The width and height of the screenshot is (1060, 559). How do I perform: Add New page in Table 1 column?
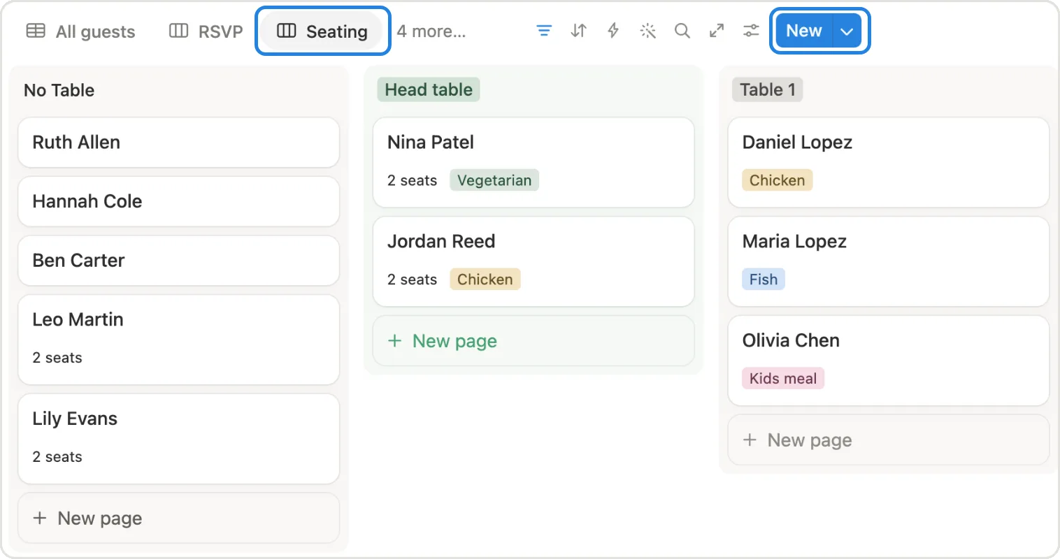[x=889, y=440]
